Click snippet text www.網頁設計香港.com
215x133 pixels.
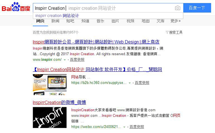[x=136, y=110]
